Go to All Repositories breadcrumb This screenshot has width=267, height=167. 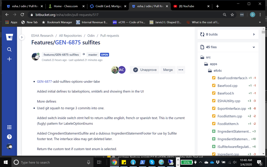tap(70, 36)
